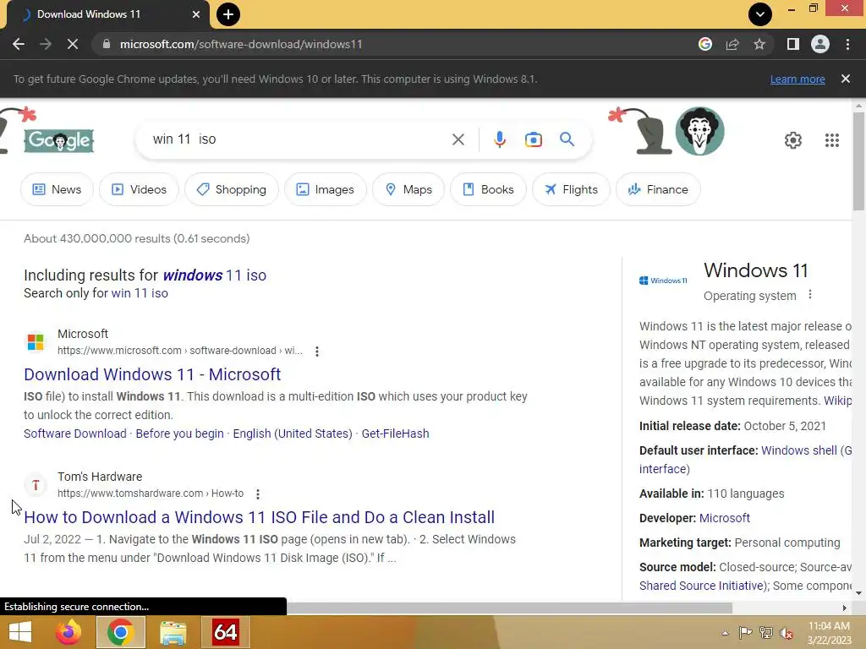Viewport: 866px width, 649px height.
Task: Click the magnifier search button
Action: coord(567,139)
